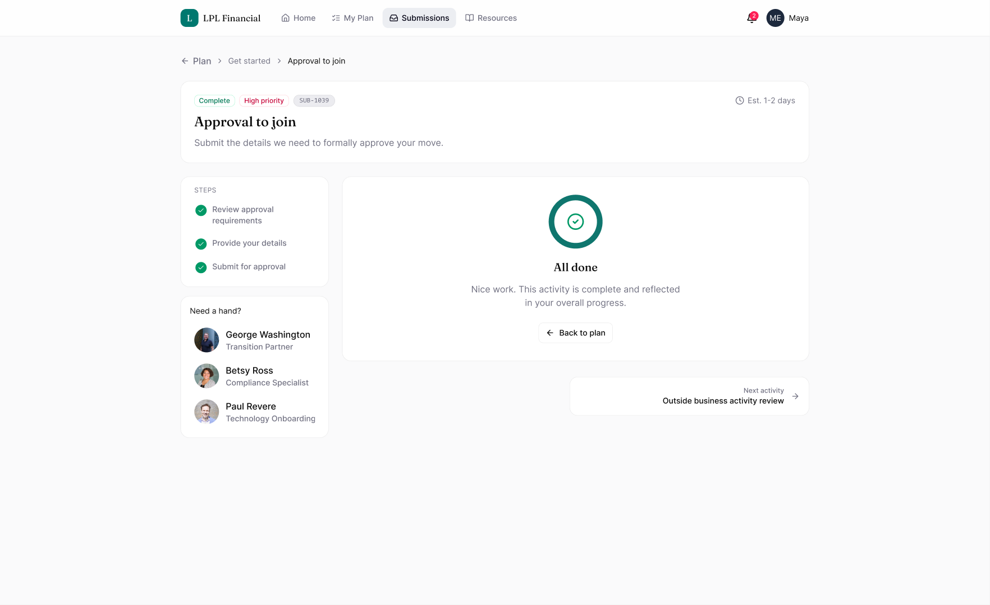Click the Compliance Specialist role text
The image size is (990, 605).
(x=267, y=383)
